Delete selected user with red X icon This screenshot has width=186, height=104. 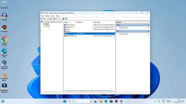pos(54,19)
